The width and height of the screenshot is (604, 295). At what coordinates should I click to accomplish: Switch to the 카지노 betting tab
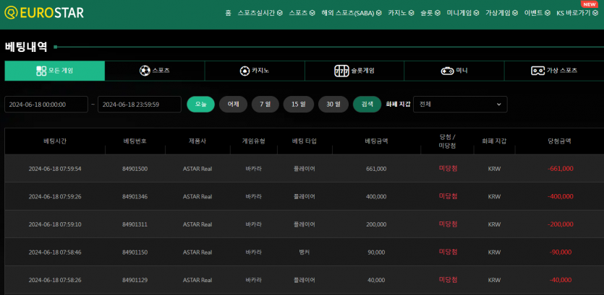coord(255,71)
